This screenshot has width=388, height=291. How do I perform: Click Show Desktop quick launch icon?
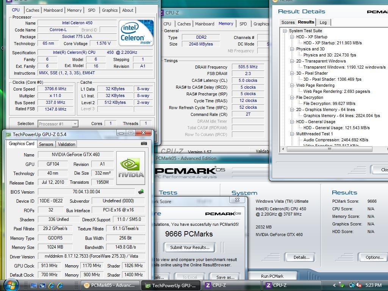(x=34, y=285)
